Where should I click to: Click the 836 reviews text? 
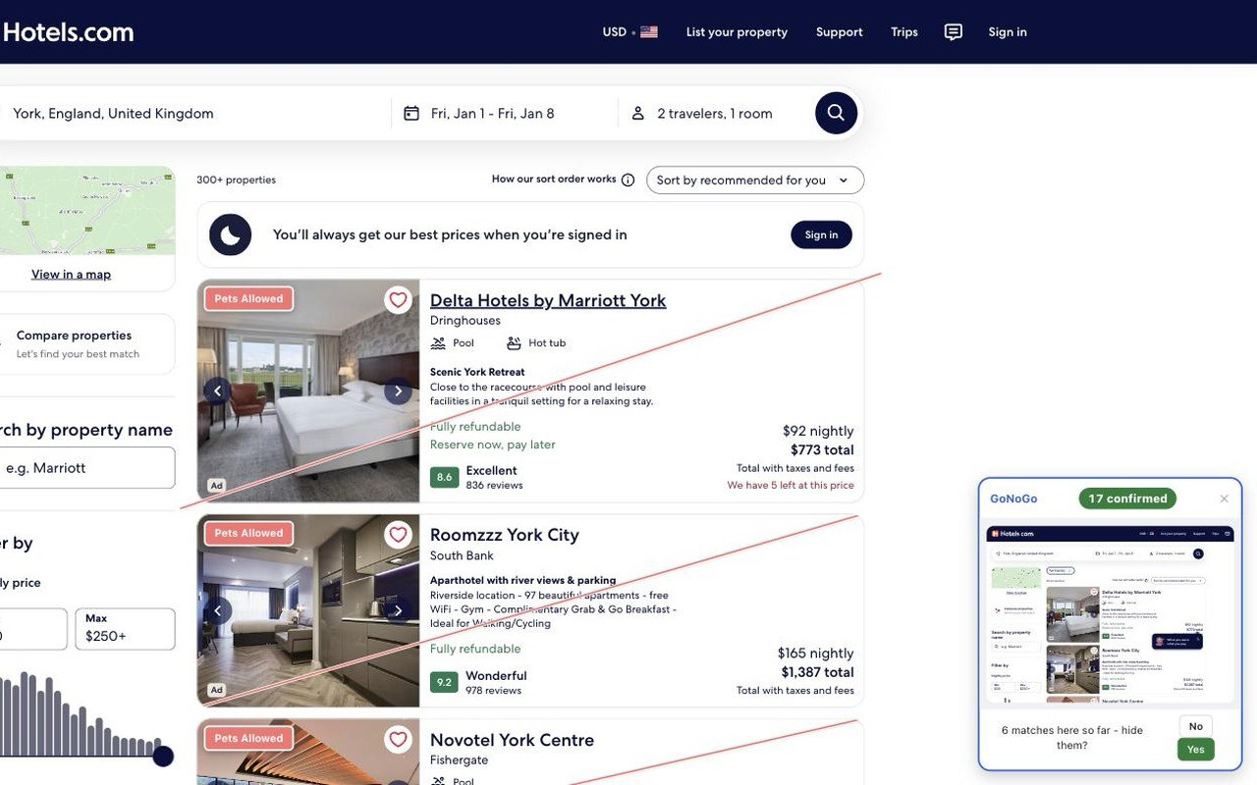click(494, 485)
